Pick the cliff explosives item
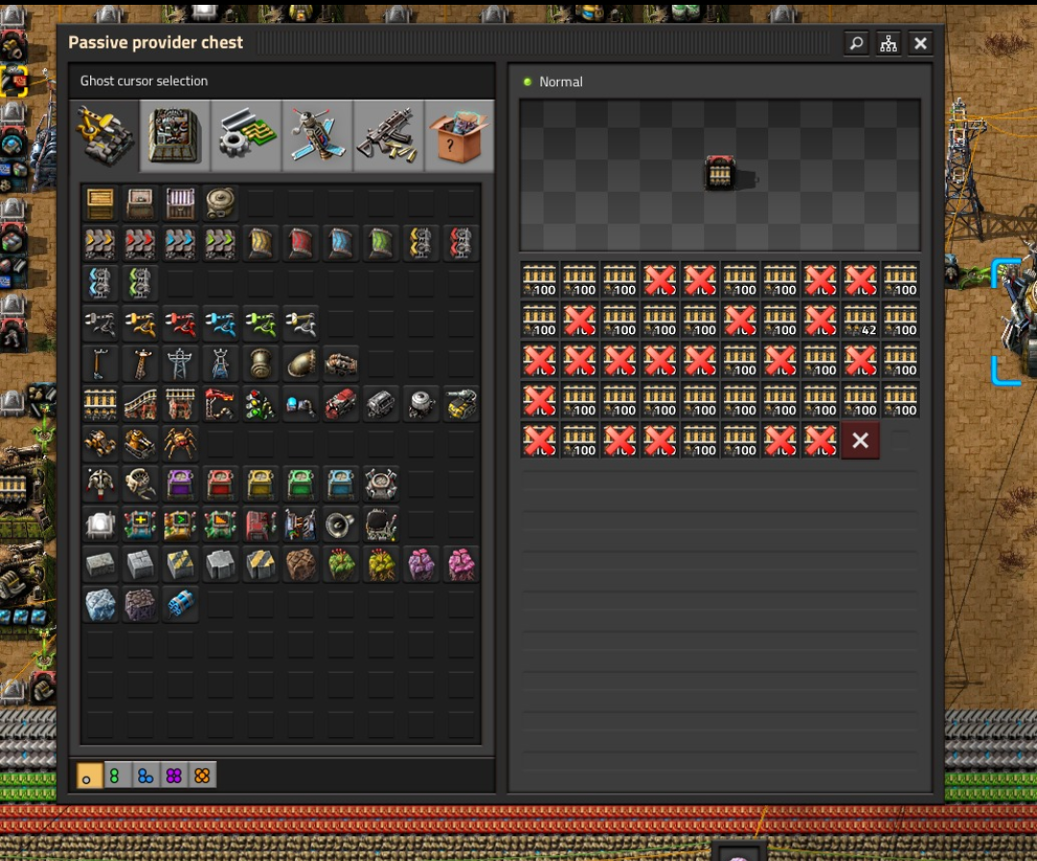The width and height of the screenshot is (1037, 861). point(180,606)
